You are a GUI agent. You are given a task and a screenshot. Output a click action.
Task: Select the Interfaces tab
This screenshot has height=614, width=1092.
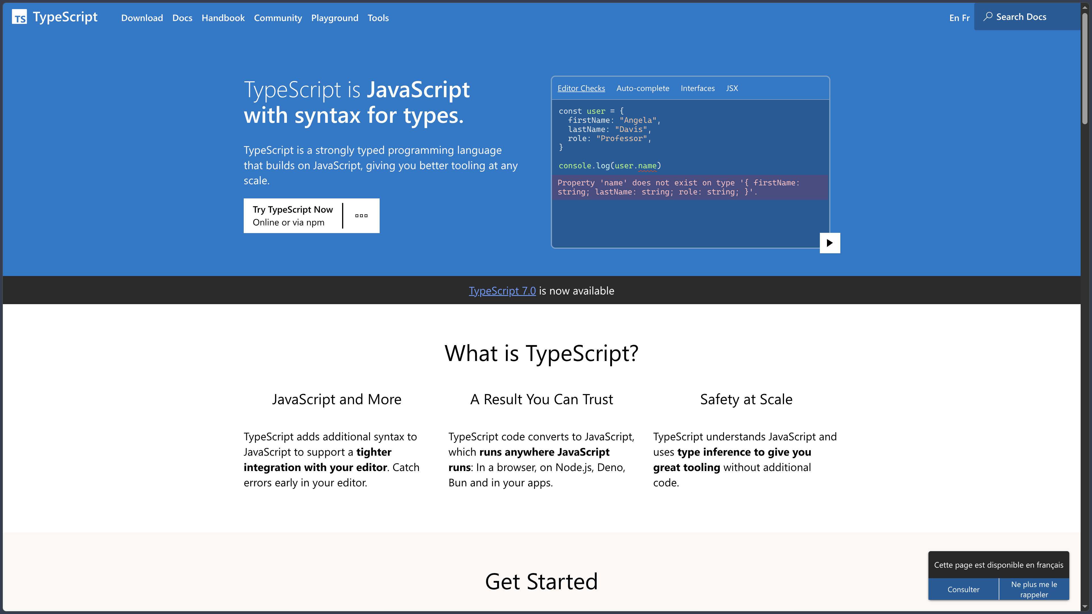697,88
